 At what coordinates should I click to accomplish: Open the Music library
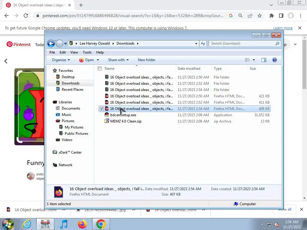[x=66, y=115]
